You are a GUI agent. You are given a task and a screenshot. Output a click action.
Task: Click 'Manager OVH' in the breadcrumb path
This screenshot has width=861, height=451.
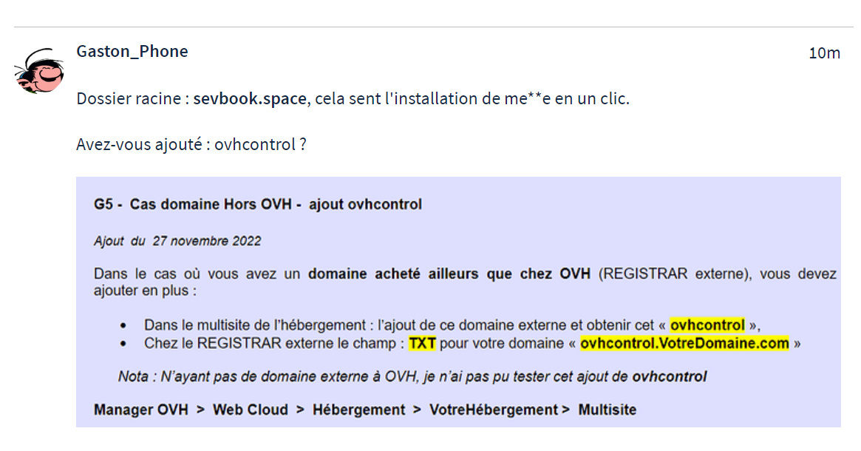[x=140, y=410]
